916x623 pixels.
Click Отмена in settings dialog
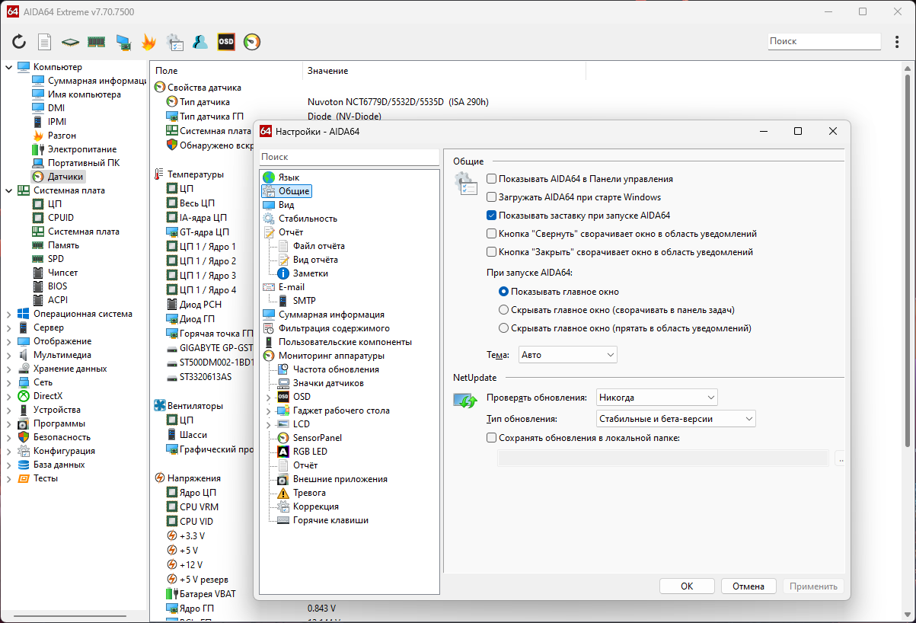(748, 586)
